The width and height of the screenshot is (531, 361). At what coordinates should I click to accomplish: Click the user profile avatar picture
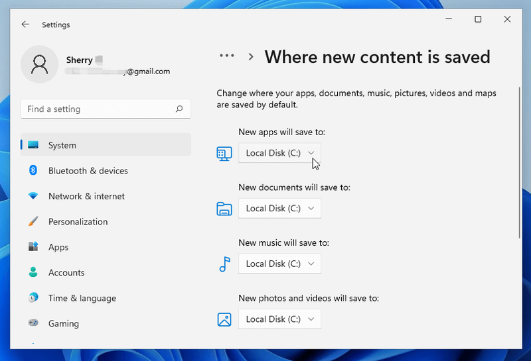point(40,64)
